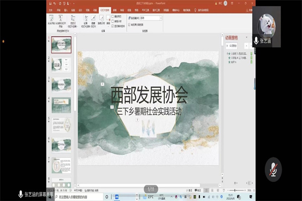Click Play From button in Animation Pane

tap(232, 44)
